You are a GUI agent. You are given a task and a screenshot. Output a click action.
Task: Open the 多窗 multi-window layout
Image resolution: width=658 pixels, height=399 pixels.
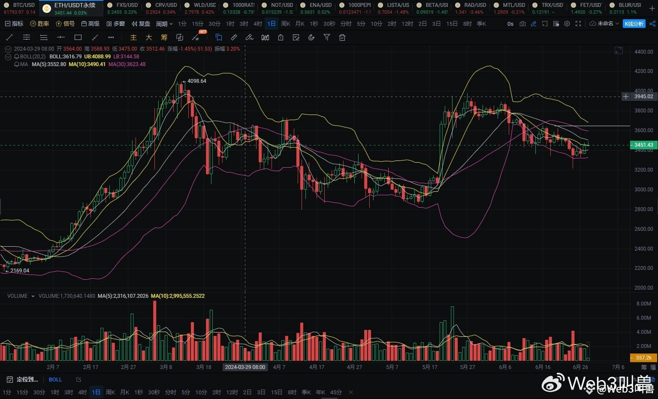click(x=116, y=24)
